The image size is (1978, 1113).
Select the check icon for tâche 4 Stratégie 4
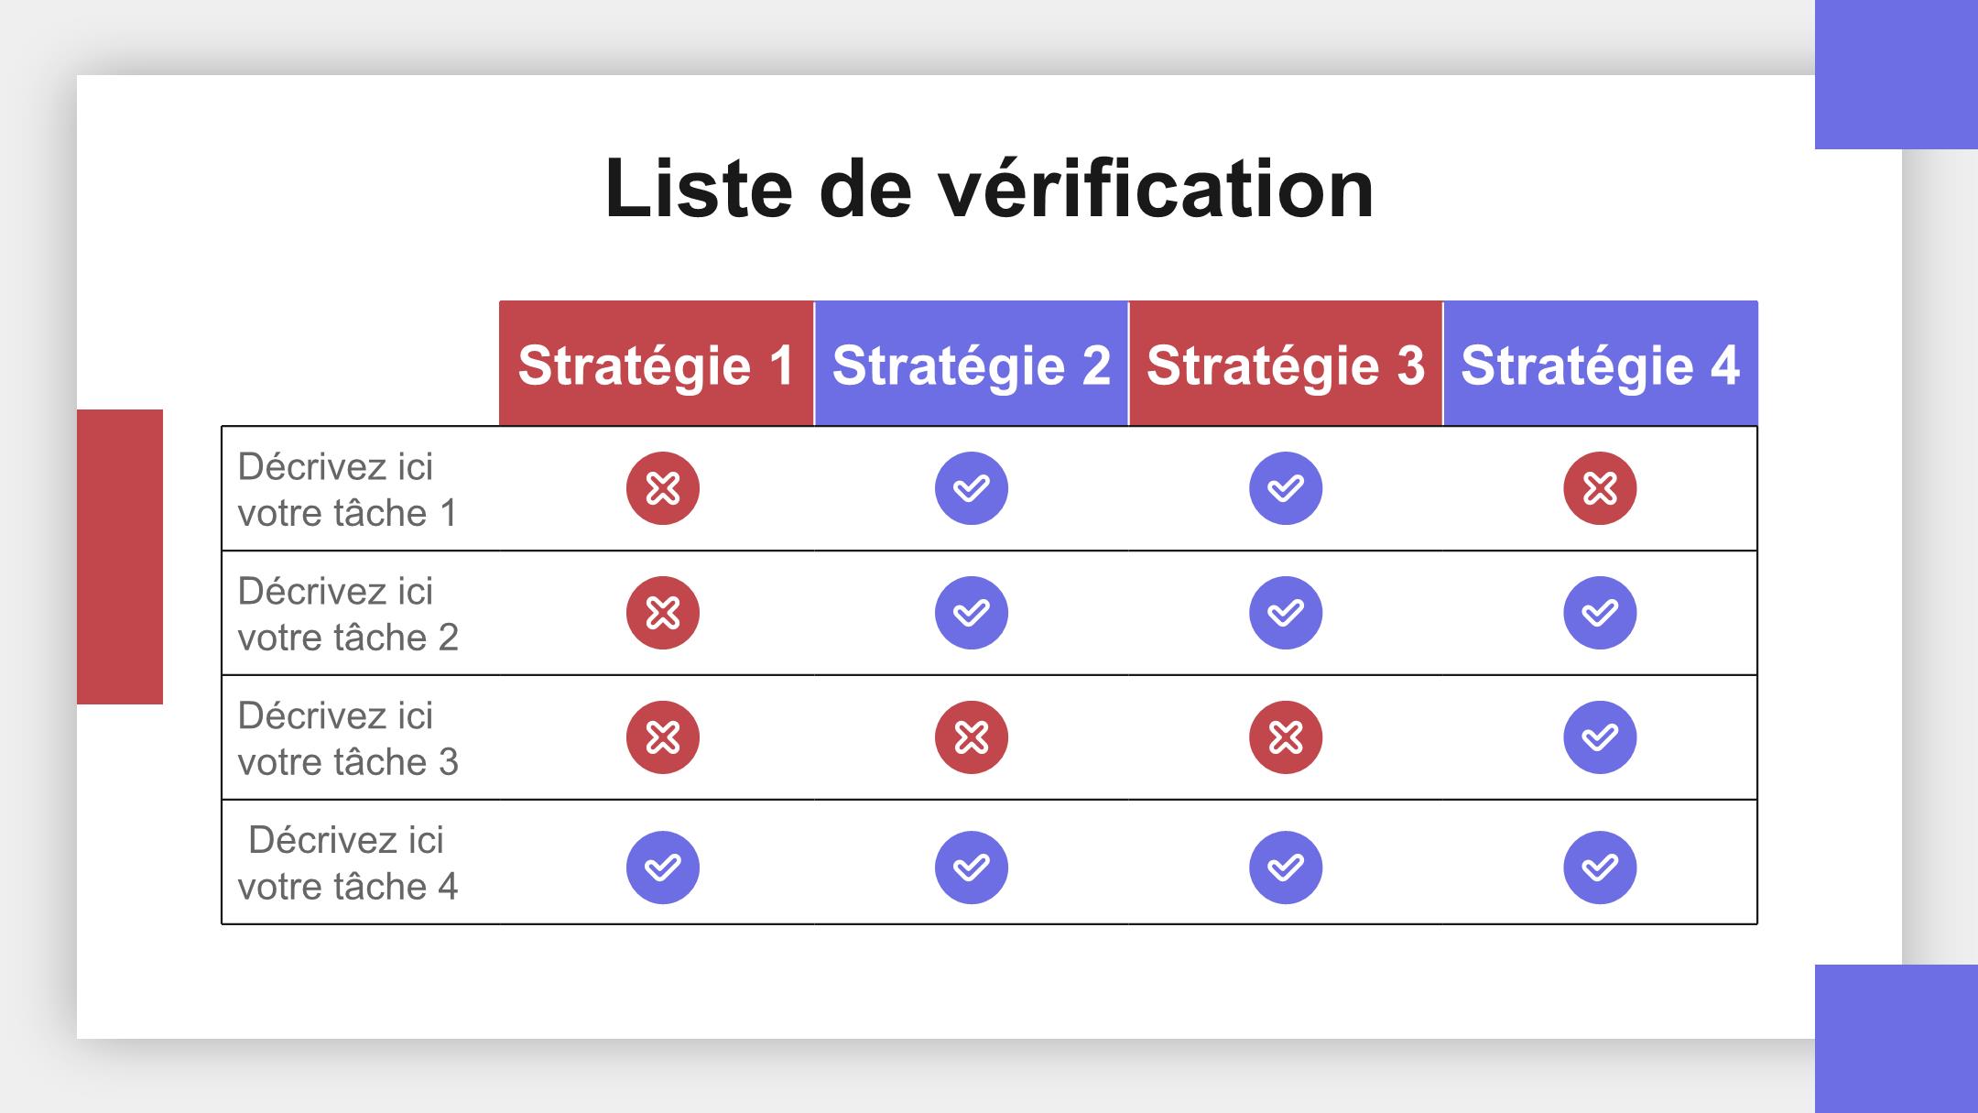[1600, 867]
